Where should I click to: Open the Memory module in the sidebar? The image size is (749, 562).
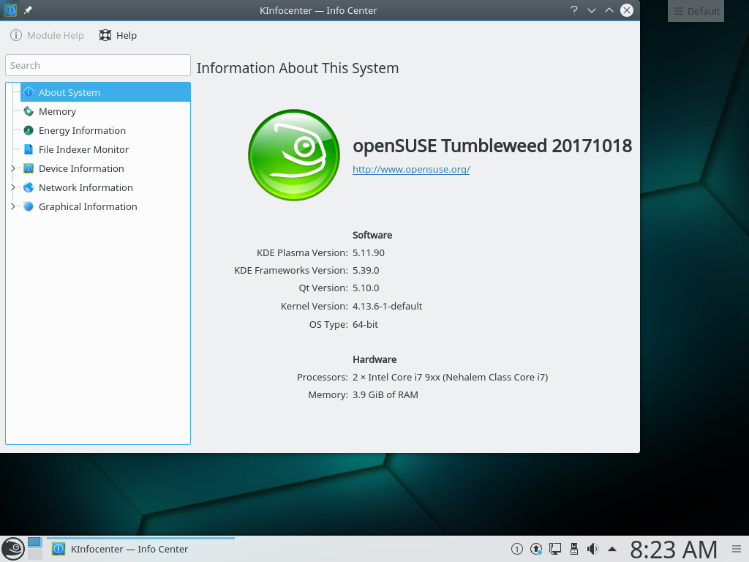coord(57,111)
